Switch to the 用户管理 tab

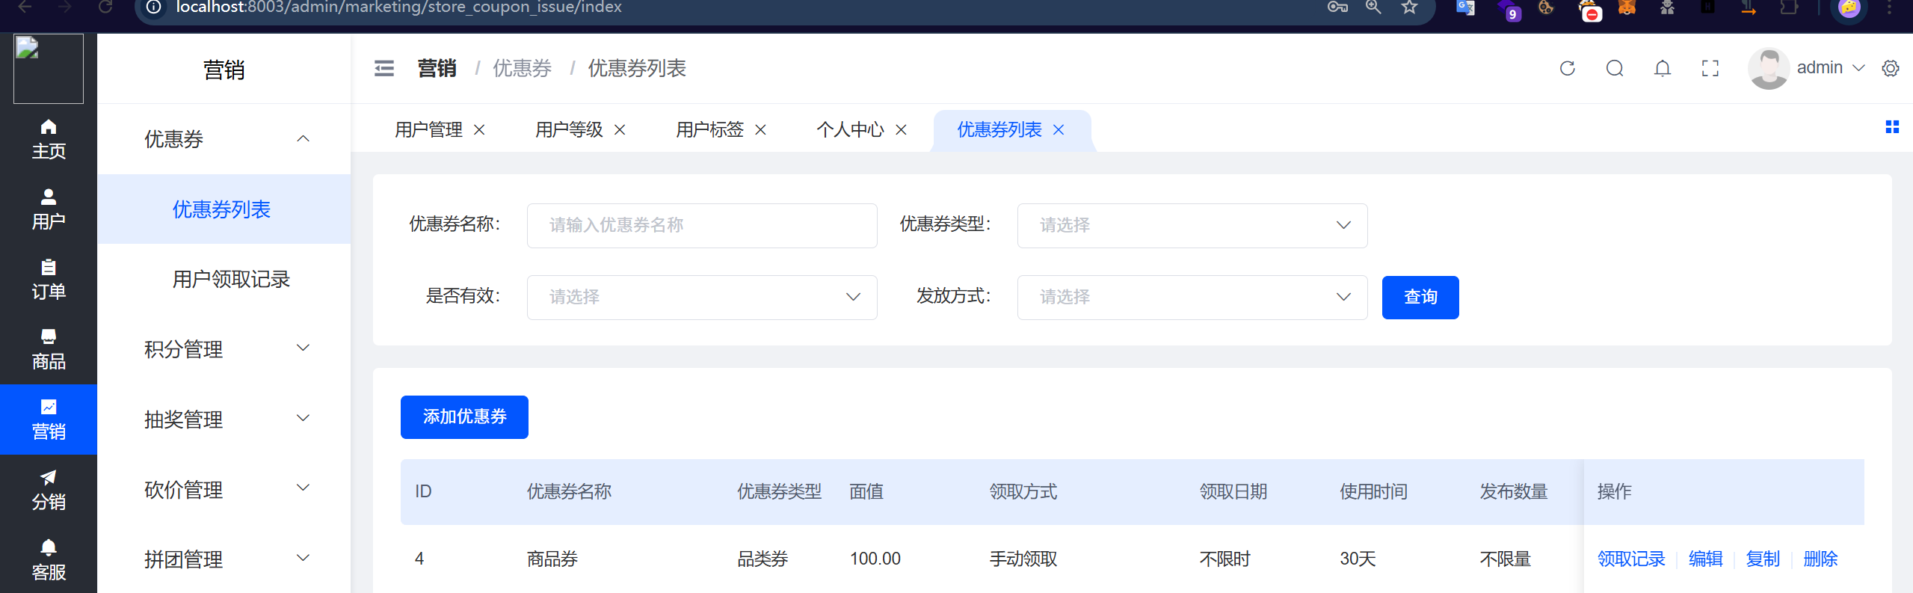pos(429,130)
